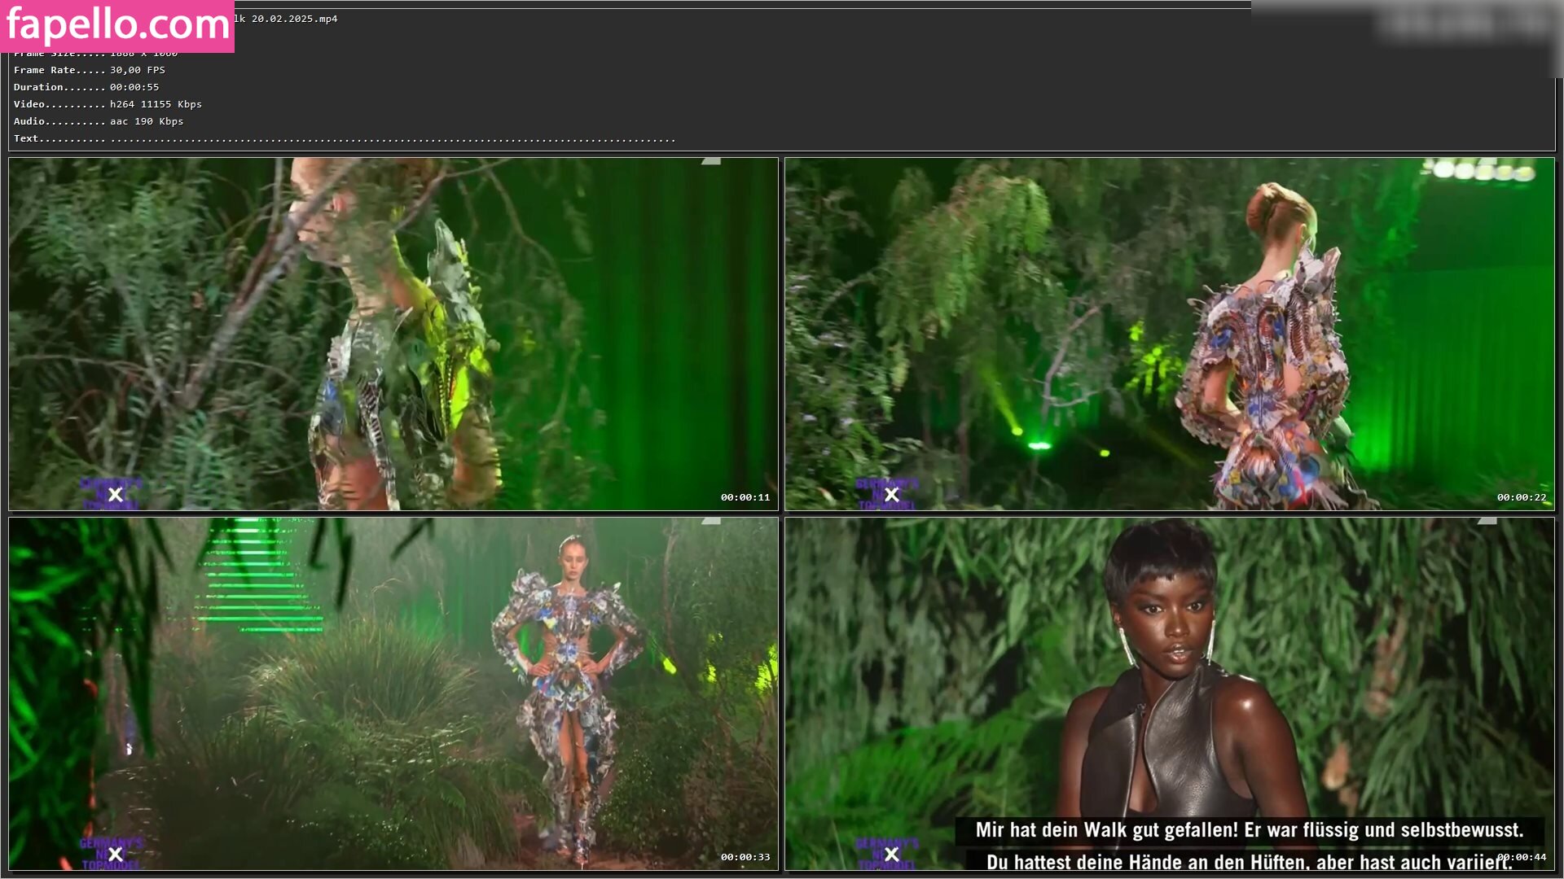This screenshot has height=879, width=1564.
Task: Click the X logo in the 00:00:22 frame
Action: [892, 495]
